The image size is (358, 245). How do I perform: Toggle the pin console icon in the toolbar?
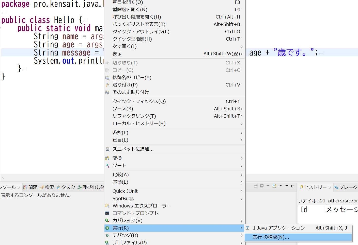click(256, 186)
